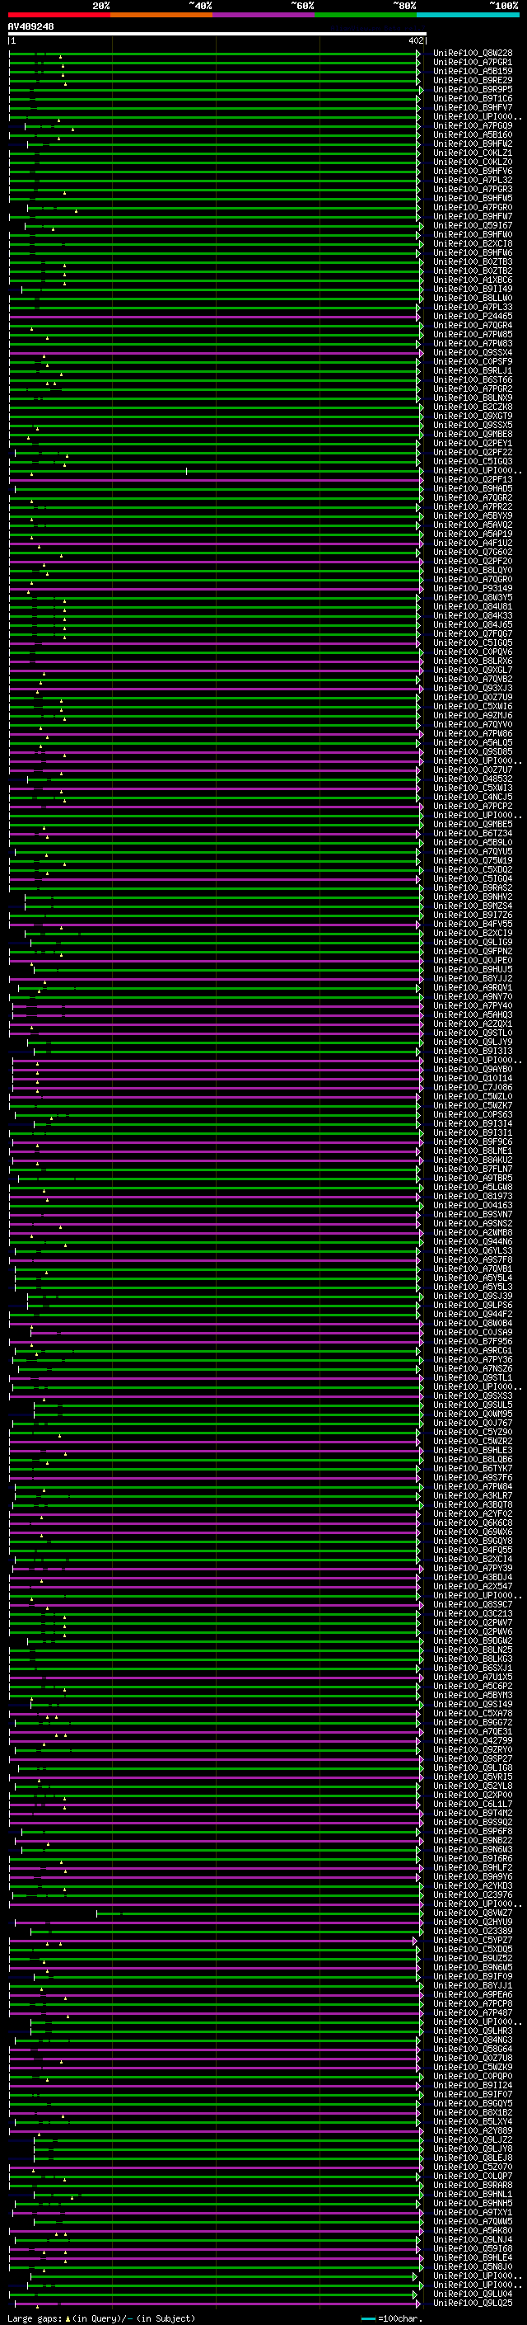Click the cyan ~100% identity legend segment
Screen dimensions: 527x2325
pyautogui.click(x=468, y=15)
